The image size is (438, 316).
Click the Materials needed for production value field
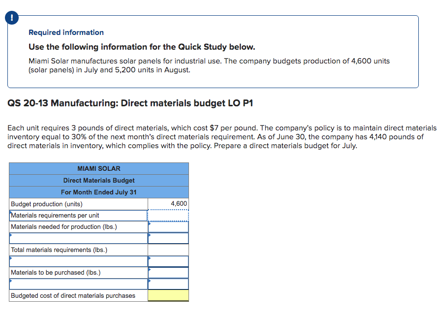tap(168, 227)
